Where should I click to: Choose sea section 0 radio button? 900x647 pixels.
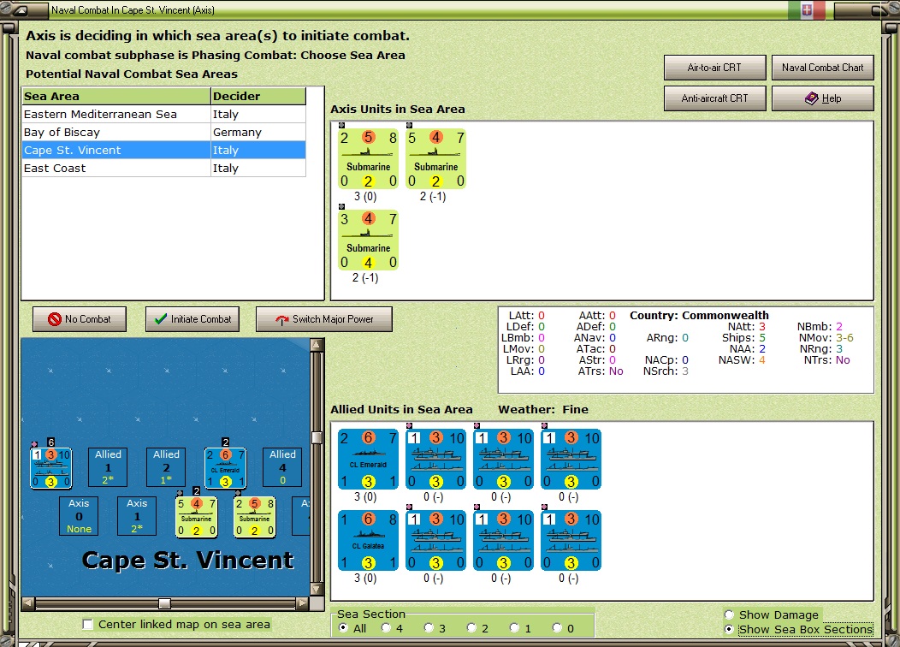(557, 628)
